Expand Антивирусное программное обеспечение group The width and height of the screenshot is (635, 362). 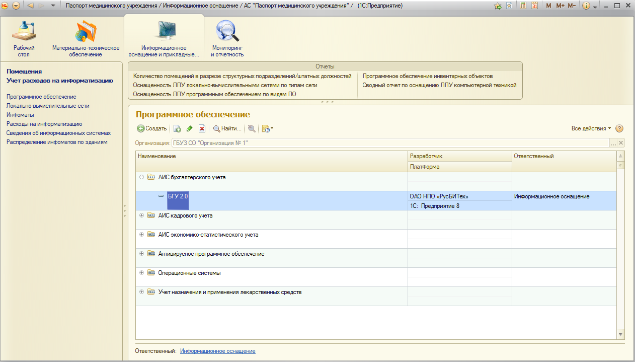click(x=142, y=254)
